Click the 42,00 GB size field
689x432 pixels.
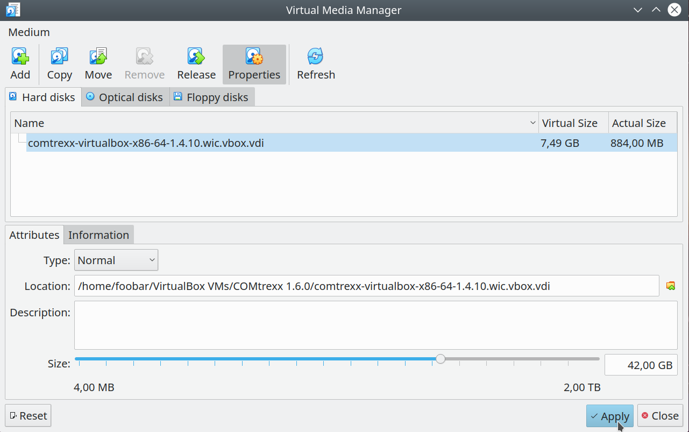641,365
